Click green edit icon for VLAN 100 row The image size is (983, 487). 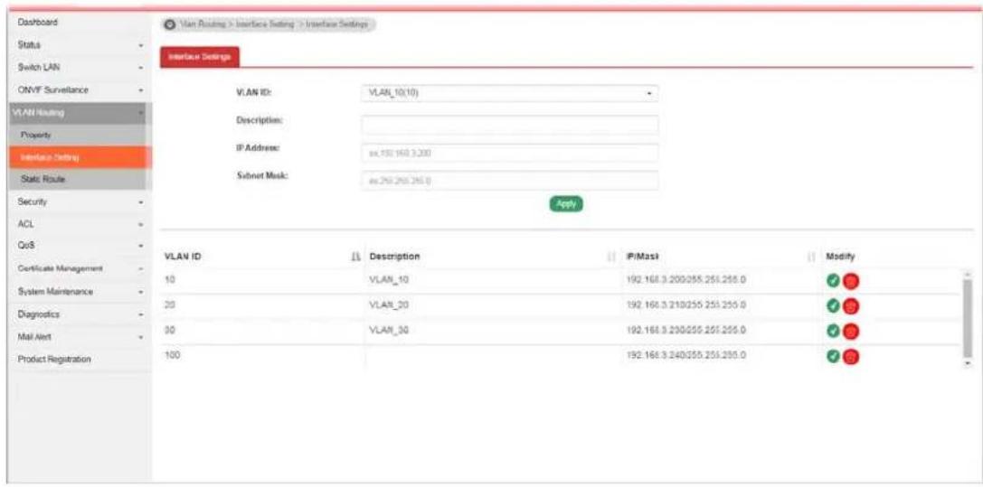tap(833, 356)
